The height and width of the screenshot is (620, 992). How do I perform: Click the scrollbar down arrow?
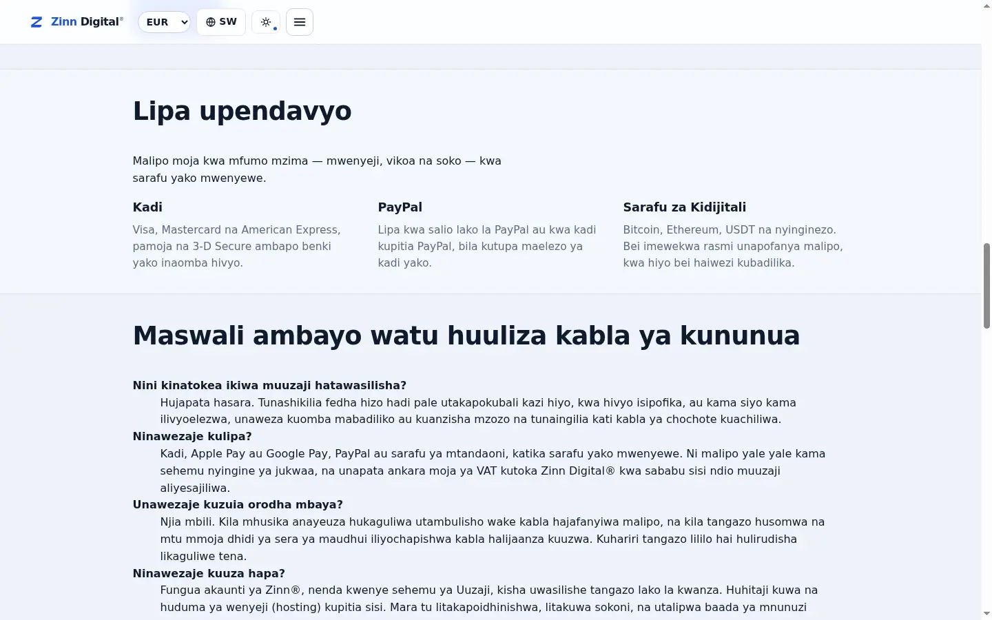[x=986, y=613]
